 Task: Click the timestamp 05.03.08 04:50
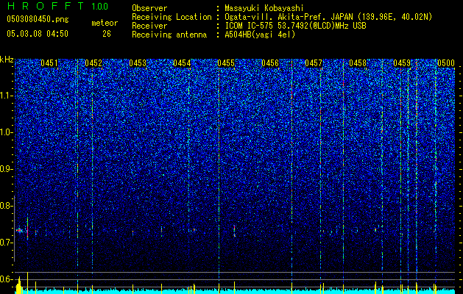38,34
